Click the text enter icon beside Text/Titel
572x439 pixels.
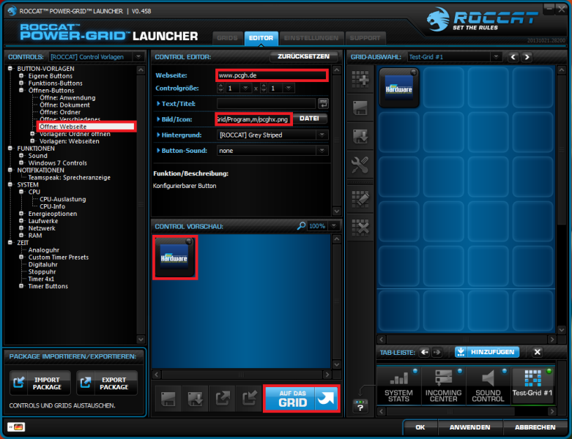[323, 103]
